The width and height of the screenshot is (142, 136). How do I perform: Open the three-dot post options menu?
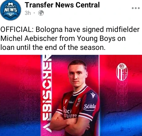tap(136, 8)
